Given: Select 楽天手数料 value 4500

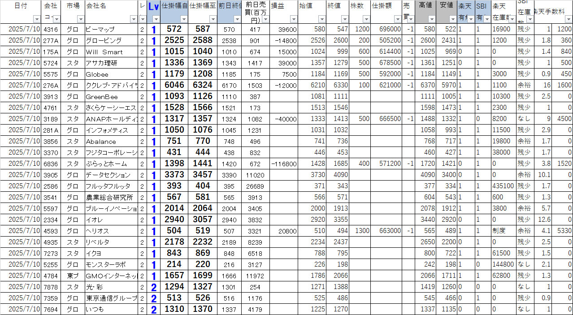Looking at the screenshot, I should 562,119.
